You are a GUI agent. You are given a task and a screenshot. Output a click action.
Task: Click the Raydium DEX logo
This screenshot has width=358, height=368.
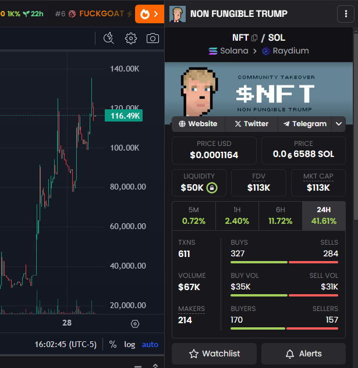tap(266, 51)
